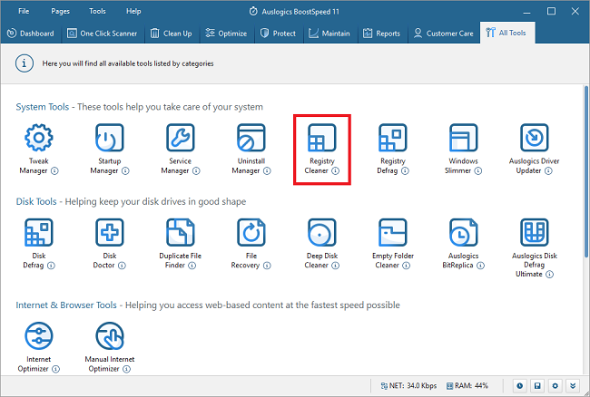Launch Startup Manager tool icon
The image size is (590, 397).
[x=110, y=138]
